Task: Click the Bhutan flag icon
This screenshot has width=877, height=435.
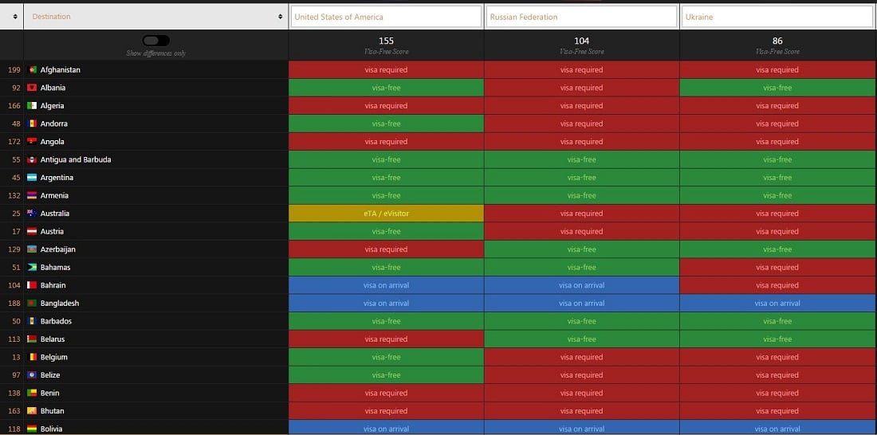Action: coord(32,411)
